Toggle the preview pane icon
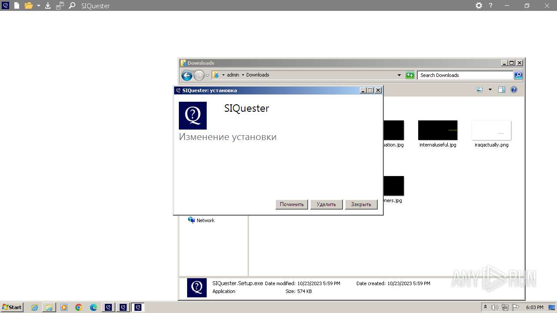 tap(501, 90)
